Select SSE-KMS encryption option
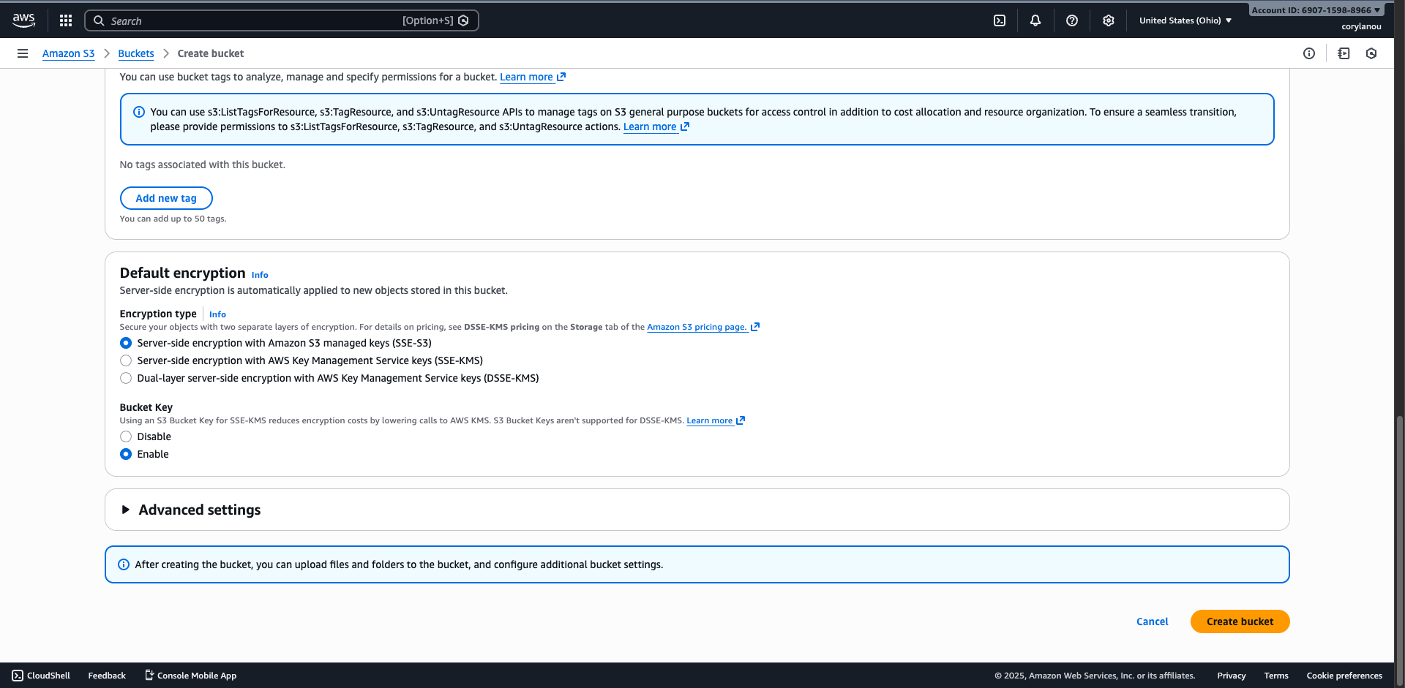 (x=125, y=360)
